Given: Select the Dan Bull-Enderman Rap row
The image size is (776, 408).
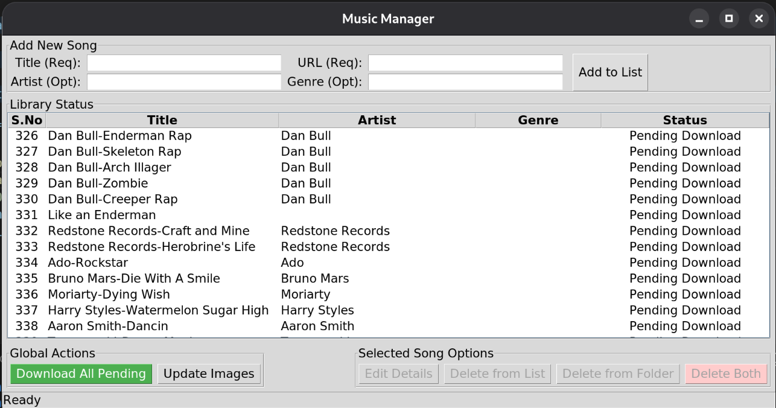Looking at the screenshot, I should [x=119, y=136].
